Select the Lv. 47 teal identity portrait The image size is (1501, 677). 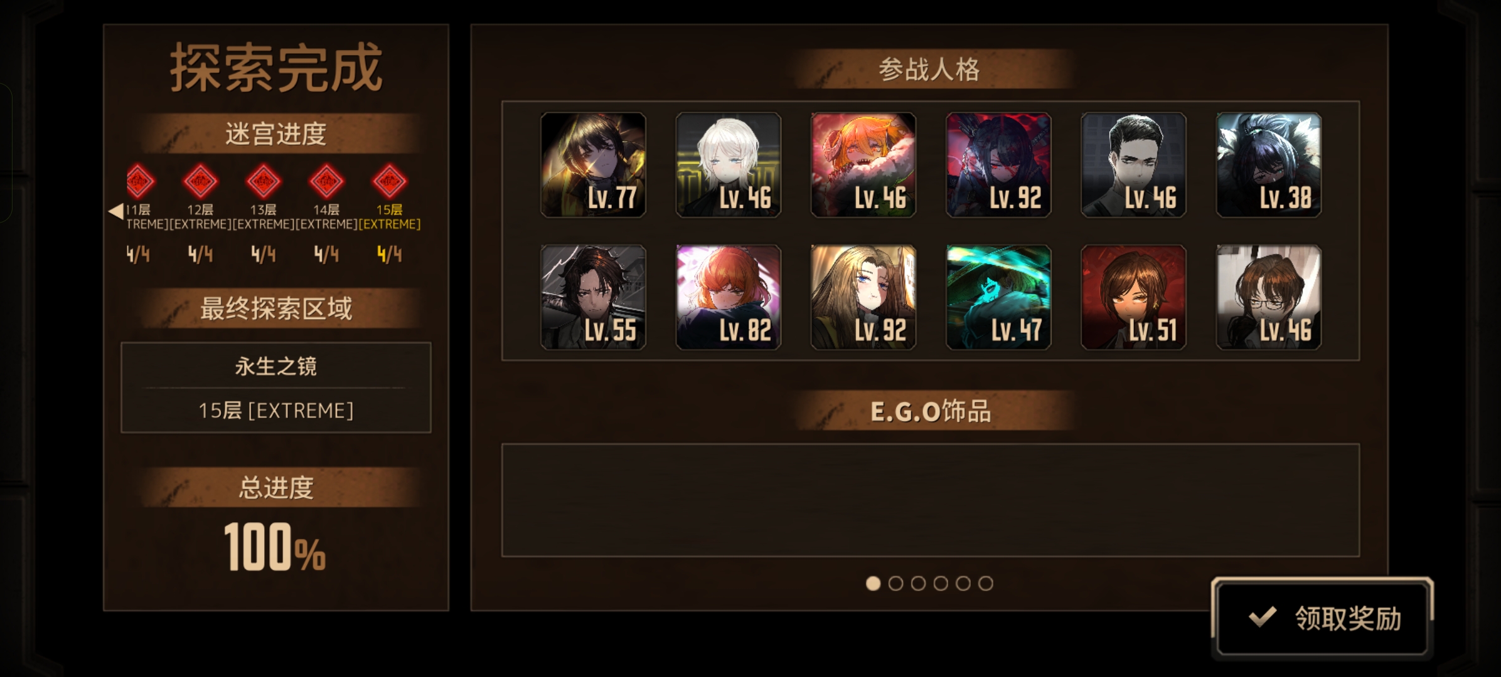998,297
